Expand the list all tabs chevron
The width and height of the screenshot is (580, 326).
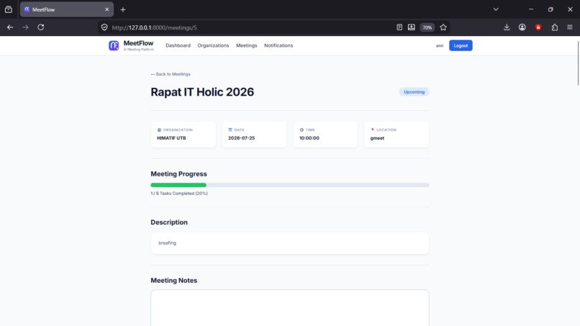[496, 9]
